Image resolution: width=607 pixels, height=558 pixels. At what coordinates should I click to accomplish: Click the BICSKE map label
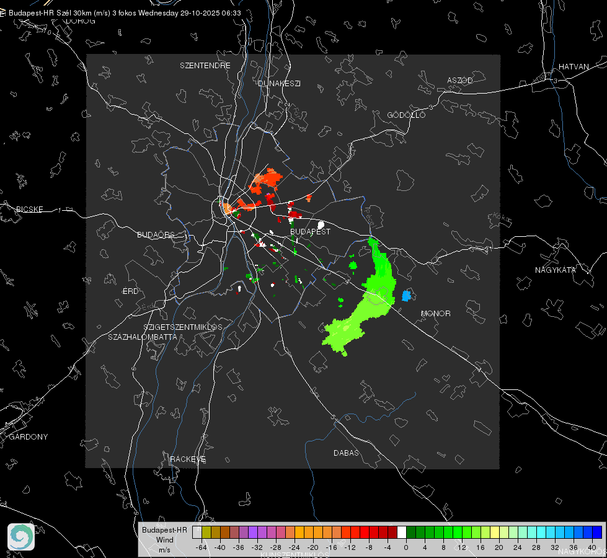coord(29,209)
